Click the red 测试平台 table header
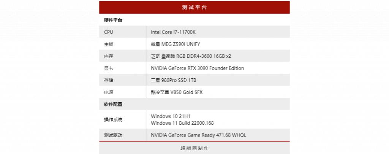Image resolution: width=389 pixels, height=154 pixels. (194, 7)
